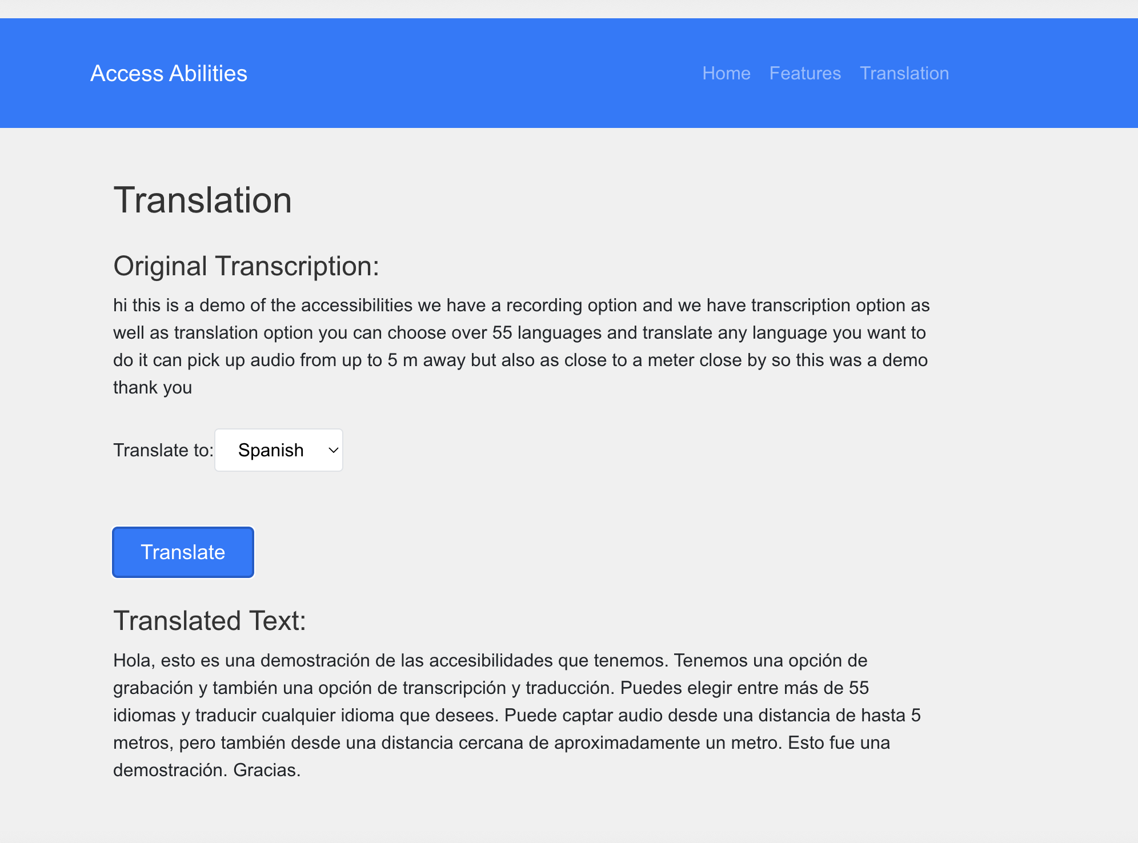The width and height of the screenshot is (1138, 843).
Task: Click 'do it can pick up audio' line
Action: (x=203, y=360)
